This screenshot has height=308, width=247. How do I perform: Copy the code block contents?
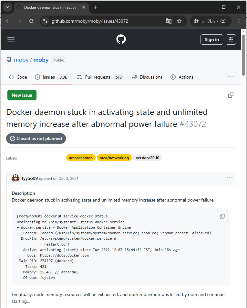click(x=222, y=216)
